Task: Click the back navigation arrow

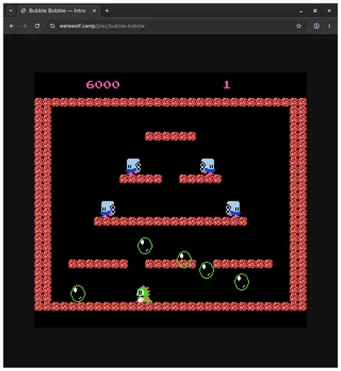Action: pos(12,26)
